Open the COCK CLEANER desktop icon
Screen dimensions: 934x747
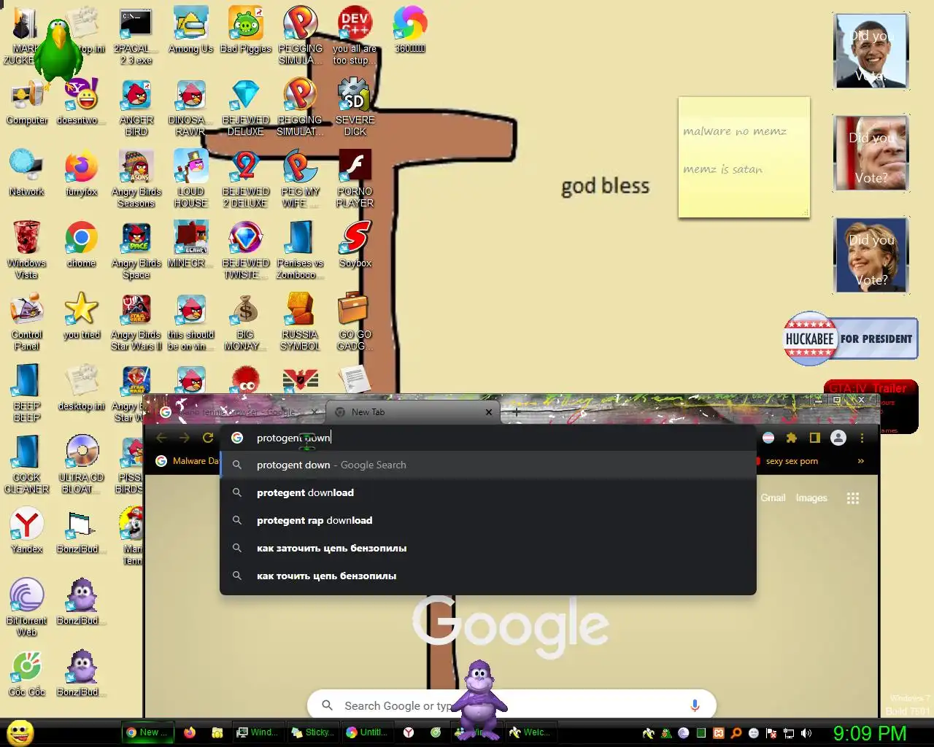click(x=26, y=465)
